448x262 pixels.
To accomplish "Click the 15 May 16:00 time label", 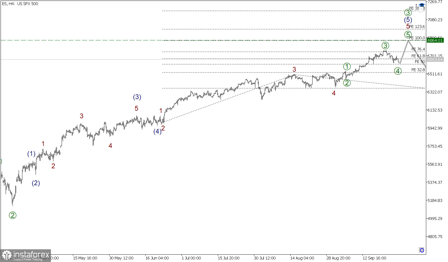I will point(85,258).
